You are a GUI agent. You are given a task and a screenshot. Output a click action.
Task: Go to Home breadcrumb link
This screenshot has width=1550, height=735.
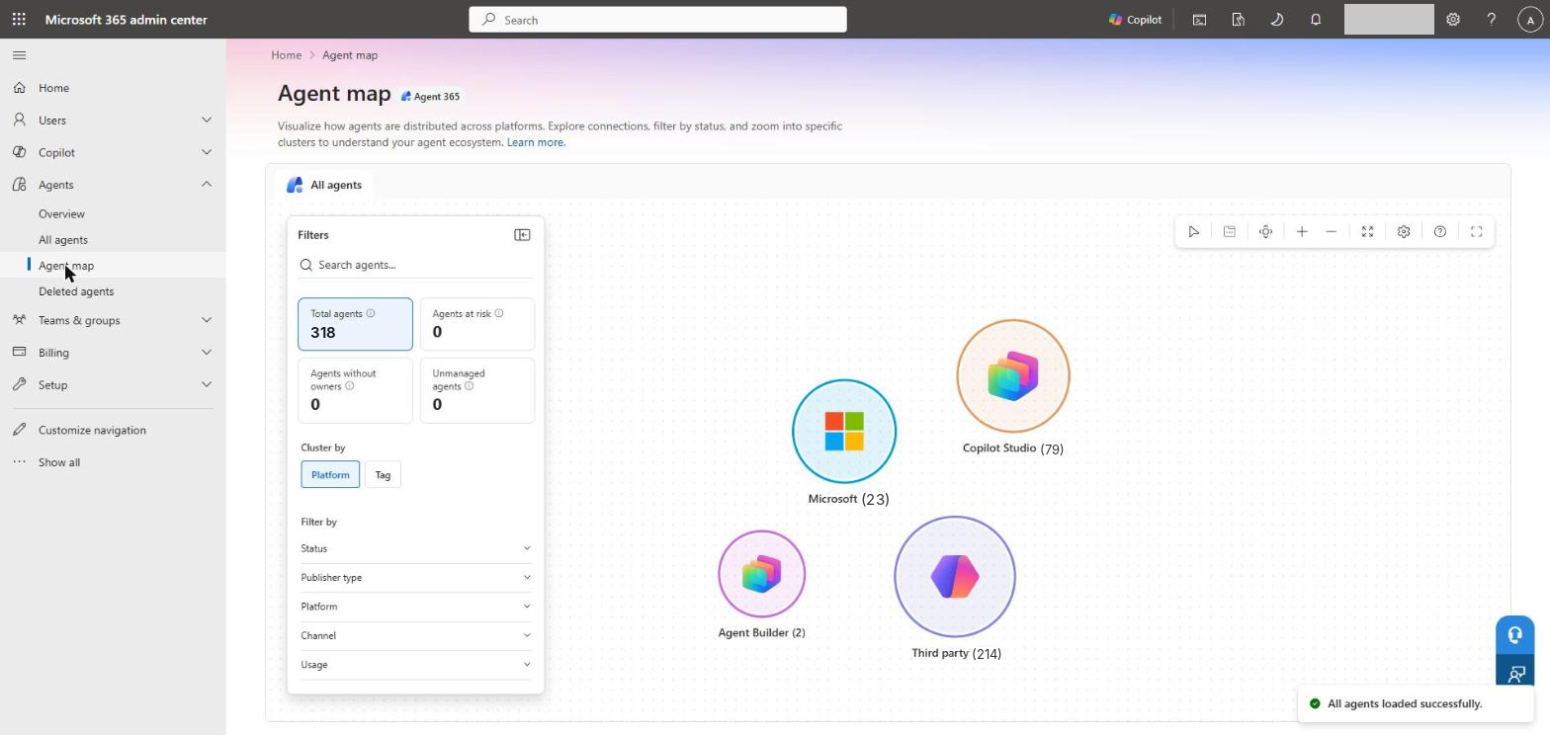[x=287, y=55]
